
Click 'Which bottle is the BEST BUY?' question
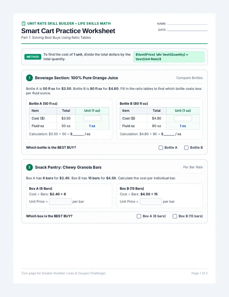pyautogui.click(x=51, y=148)
